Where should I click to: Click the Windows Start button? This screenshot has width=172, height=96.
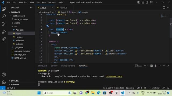pyautogui.click(x=39, y=93)
